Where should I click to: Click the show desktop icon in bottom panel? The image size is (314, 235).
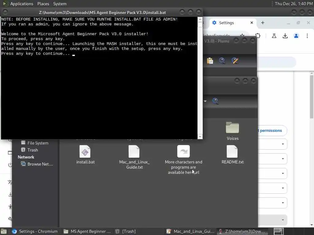[4, 232]
